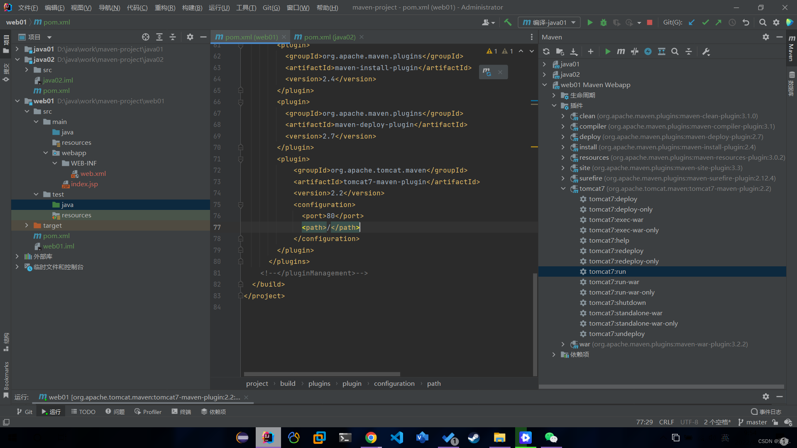
Task: Click the Build project hammer icon
Action: 508,22
